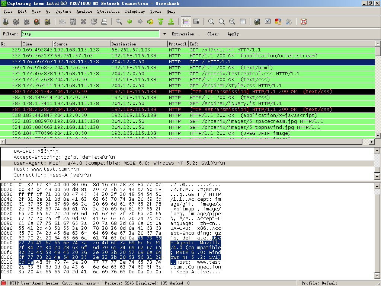
Task: Open capture options toolbar icon
Action: coord(16,22)
